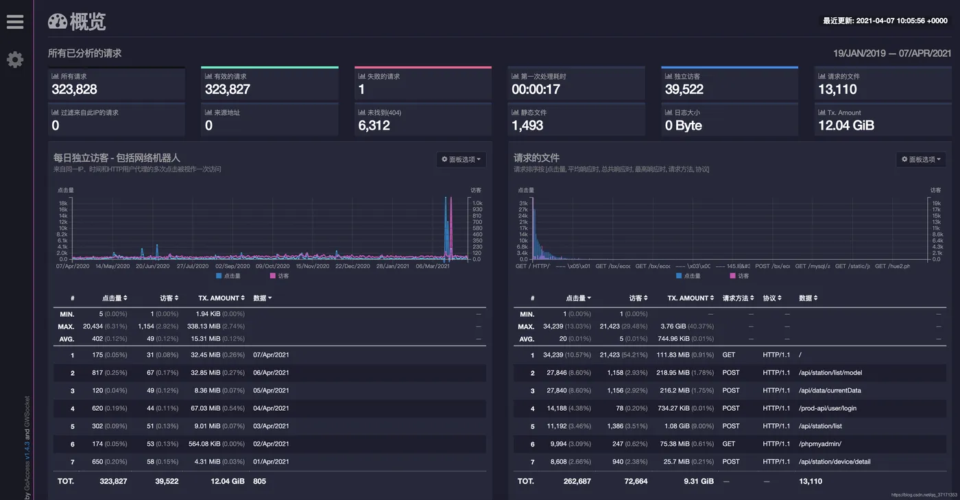
Task: Sort requested files table by 数据 column
Action: pyautogui.click(x=808, y=298)
